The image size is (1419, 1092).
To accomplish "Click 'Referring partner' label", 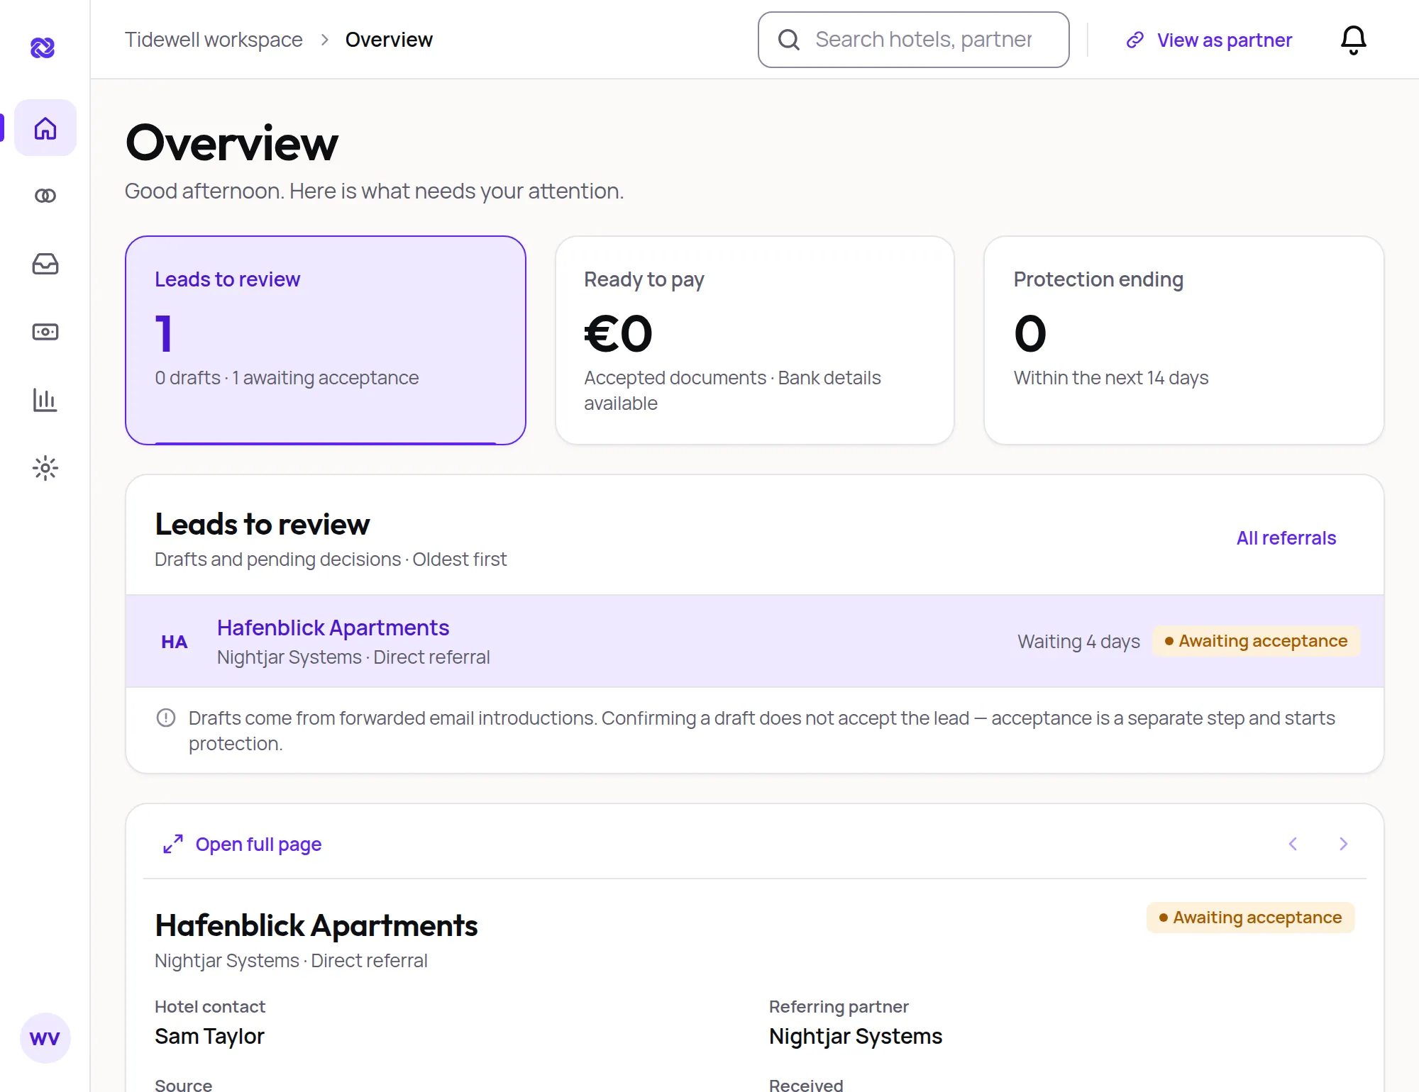I will pyautogui.click(x=839, y=1007).
